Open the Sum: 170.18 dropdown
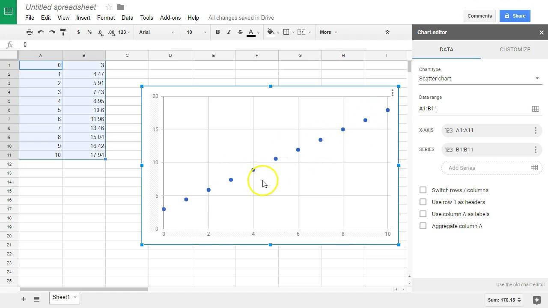This screenshot has height=308, width=548. (x=505, y=300)
